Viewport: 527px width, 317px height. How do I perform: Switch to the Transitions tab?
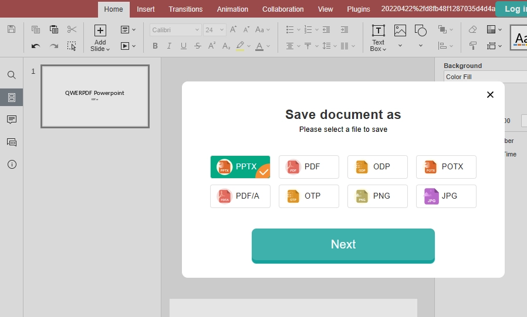[x=185, y=9]
